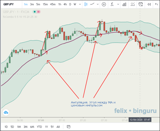Image resolution: width=160 pixels, height=131 pixels.
Task: Click the undo arrow icon
Action: (157, 4)
